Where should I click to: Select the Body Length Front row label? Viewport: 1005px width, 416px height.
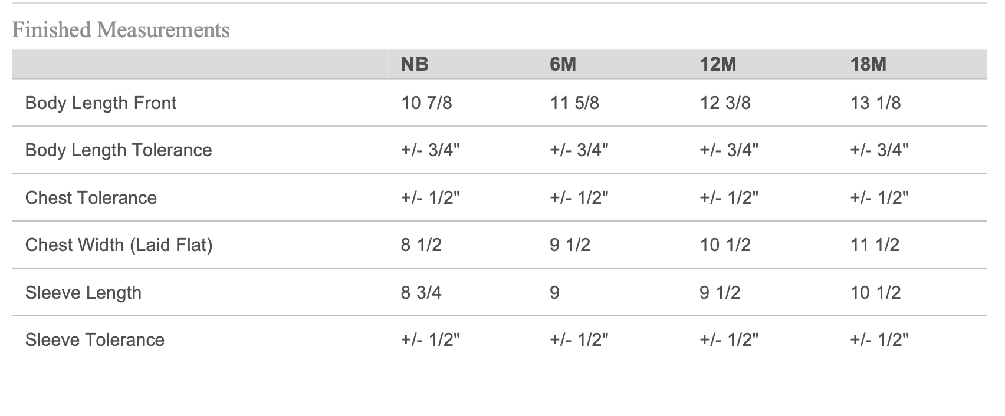(x=101, y=103)
